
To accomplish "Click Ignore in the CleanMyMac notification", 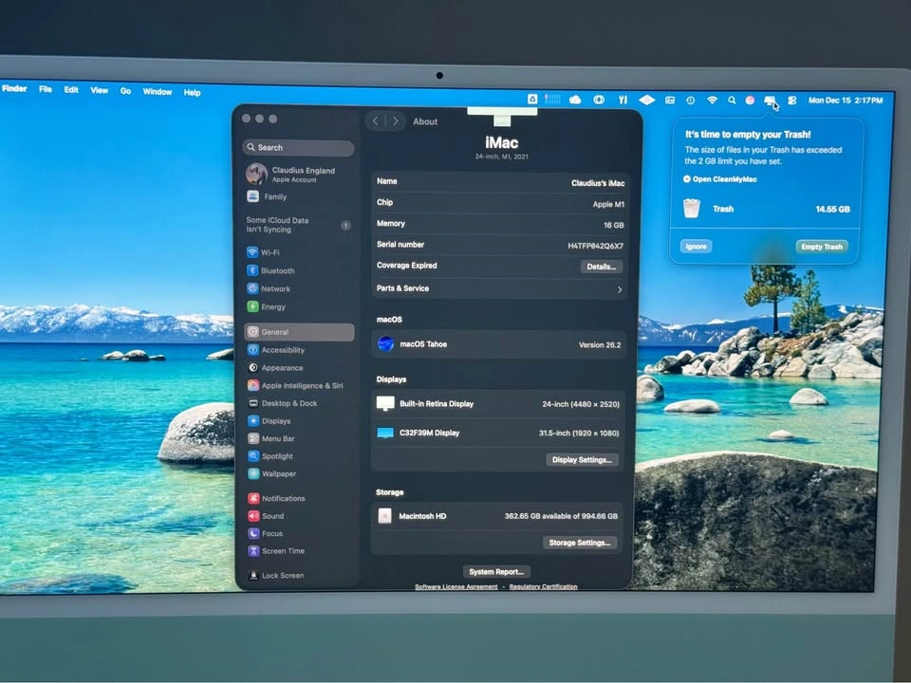I will 696,247.
